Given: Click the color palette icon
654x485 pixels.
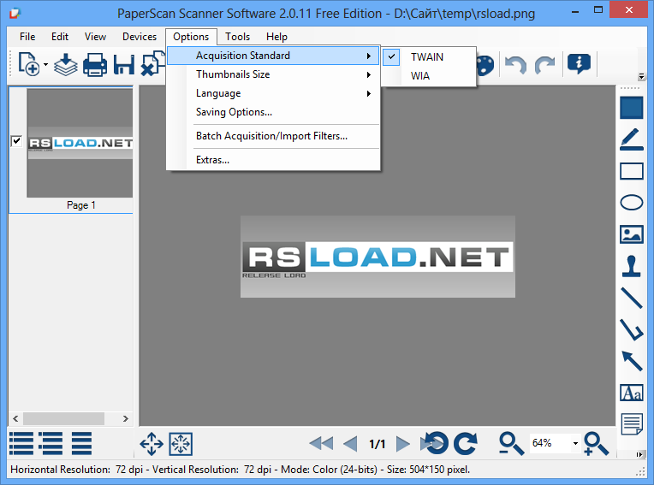Looking at the screenshot, I should click(485, 65).
